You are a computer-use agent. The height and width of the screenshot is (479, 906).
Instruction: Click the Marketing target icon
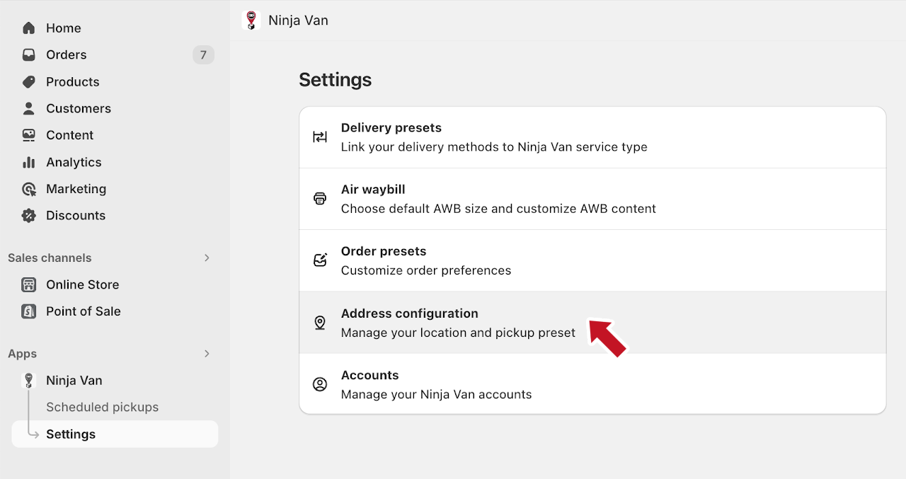click(28, 189)
